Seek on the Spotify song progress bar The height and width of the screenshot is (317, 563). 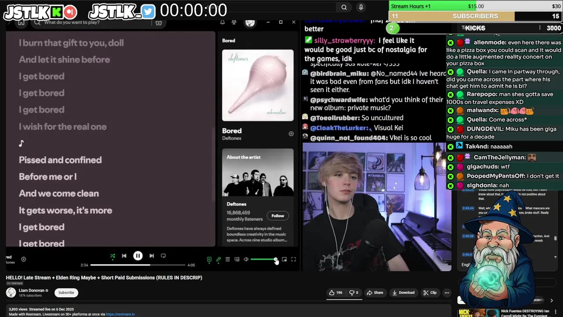138,265
